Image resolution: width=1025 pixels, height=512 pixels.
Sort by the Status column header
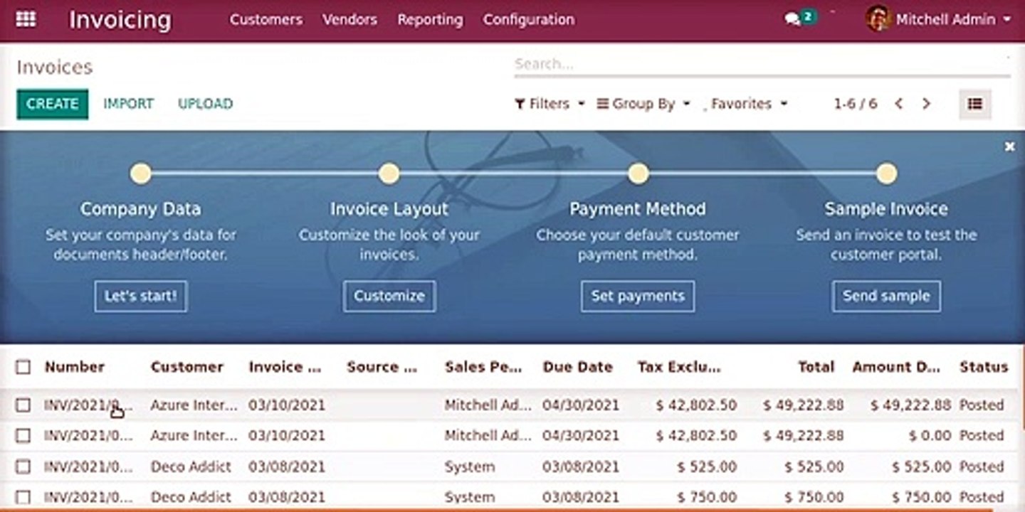pyautogui.click(x=984, y=367)
